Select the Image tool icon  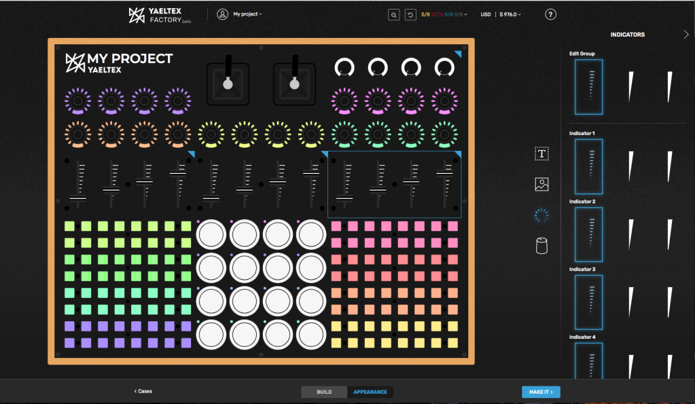(541, 184)
